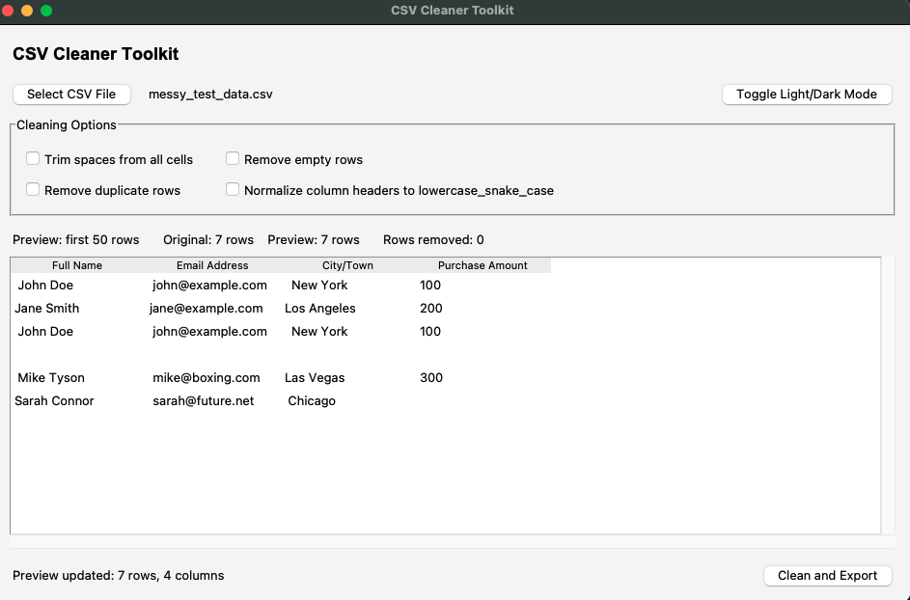Click the messy_test_data.csv file name label

(210, 94)
